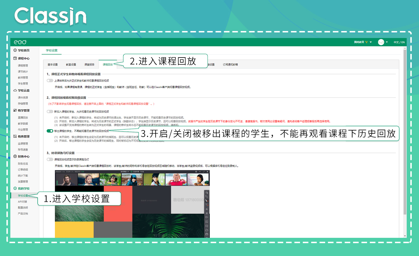Image resolution: width=419 pixels, height=256 pixels.
Task: Enable 上课结束后允许正式学生和教师观看课程回放视频 switch
Action: 50,80
